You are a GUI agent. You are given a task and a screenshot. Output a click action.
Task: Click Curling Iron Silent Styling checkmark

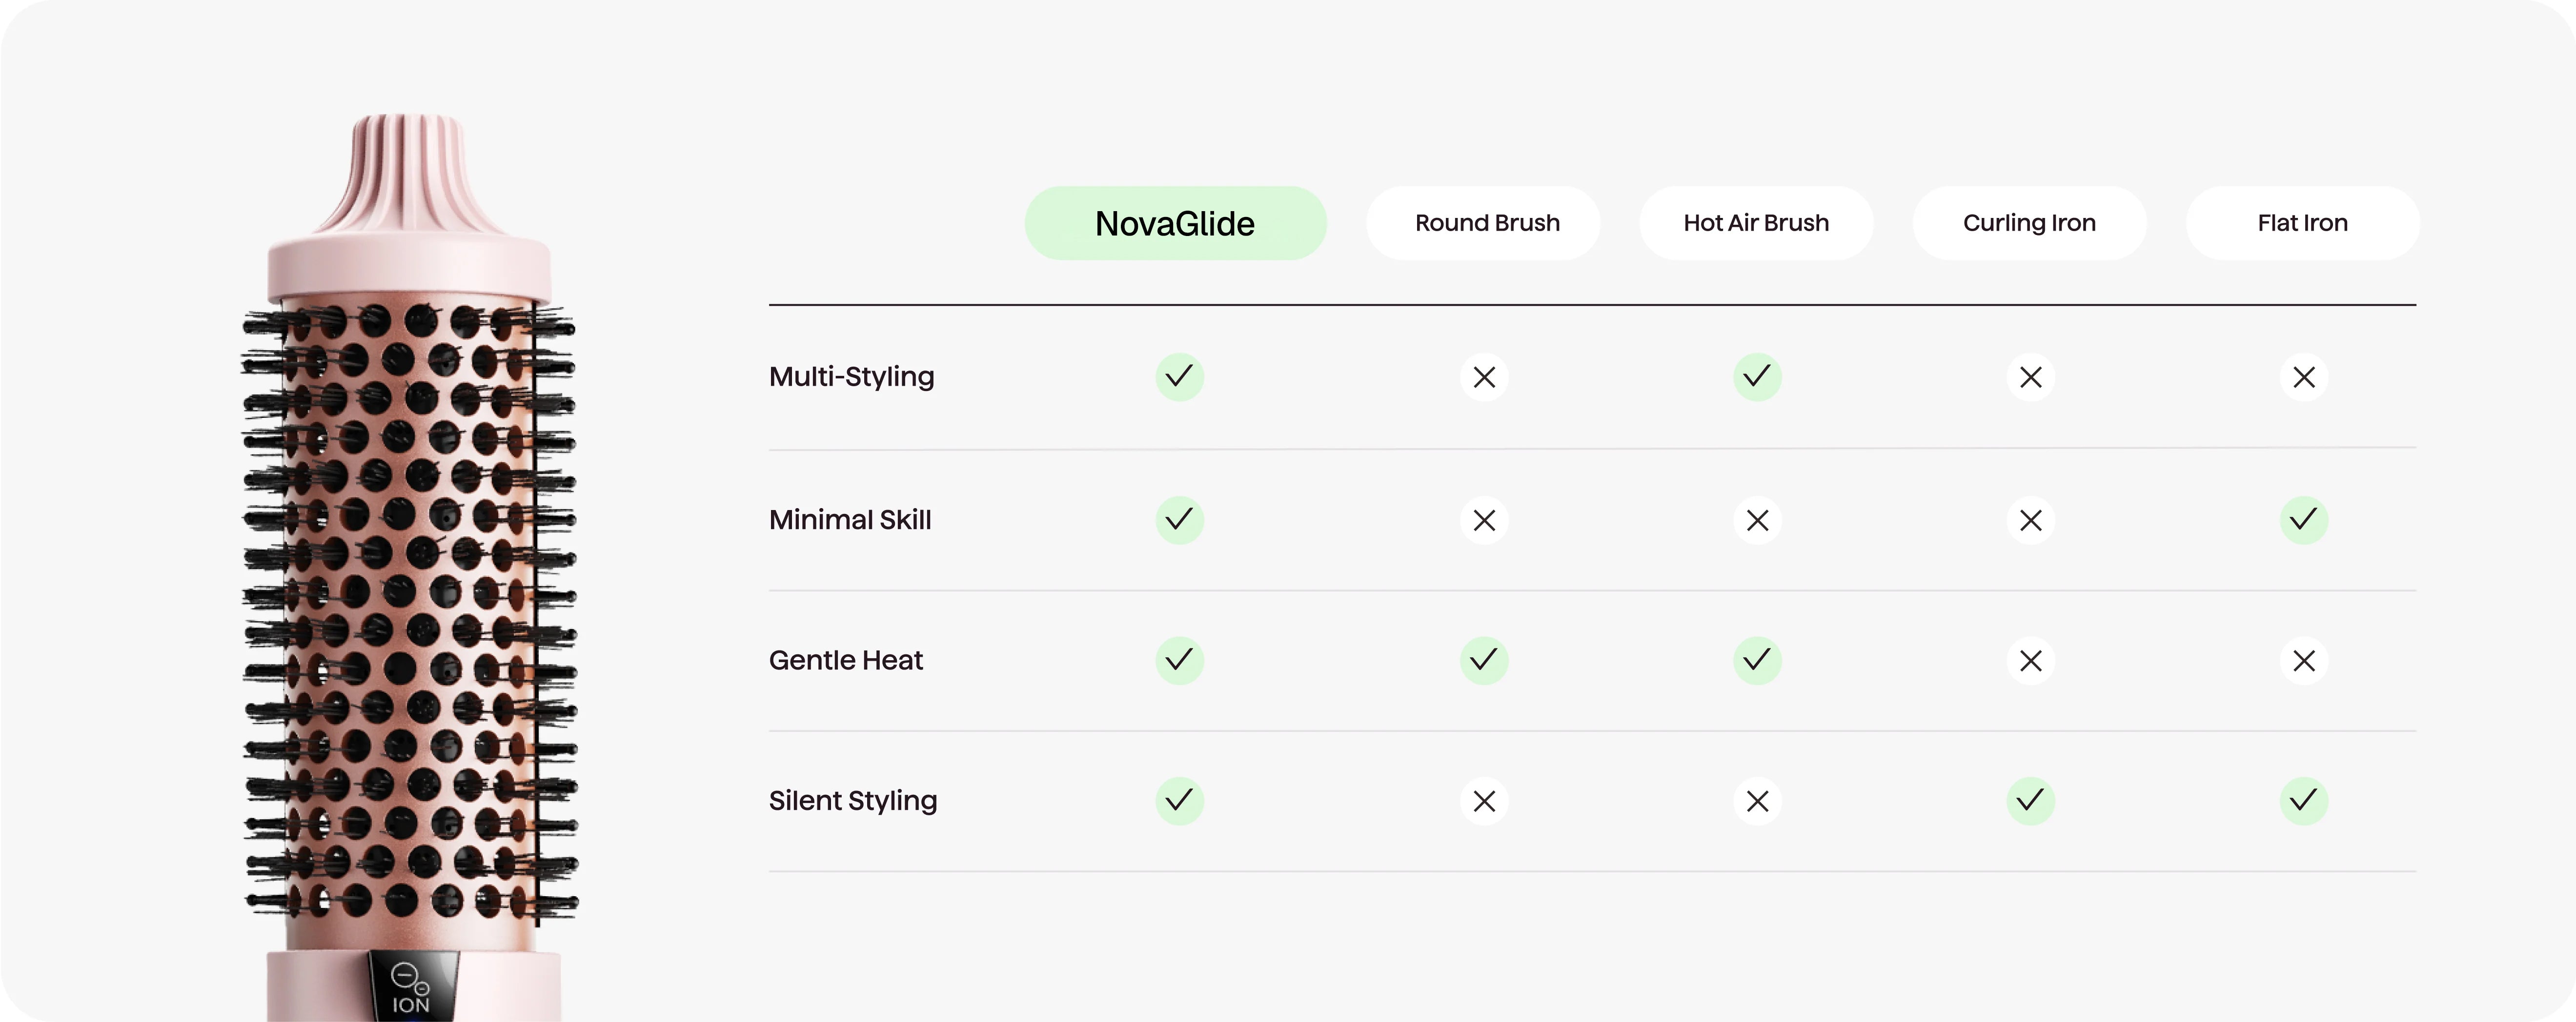tap(2030, 800)
